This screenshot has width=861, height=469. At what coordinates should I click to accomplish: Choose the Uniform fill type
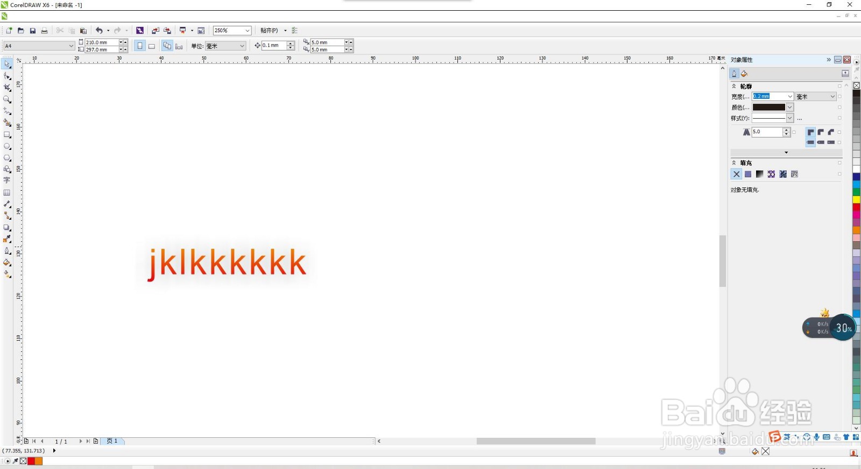click(x=748, y=174)
